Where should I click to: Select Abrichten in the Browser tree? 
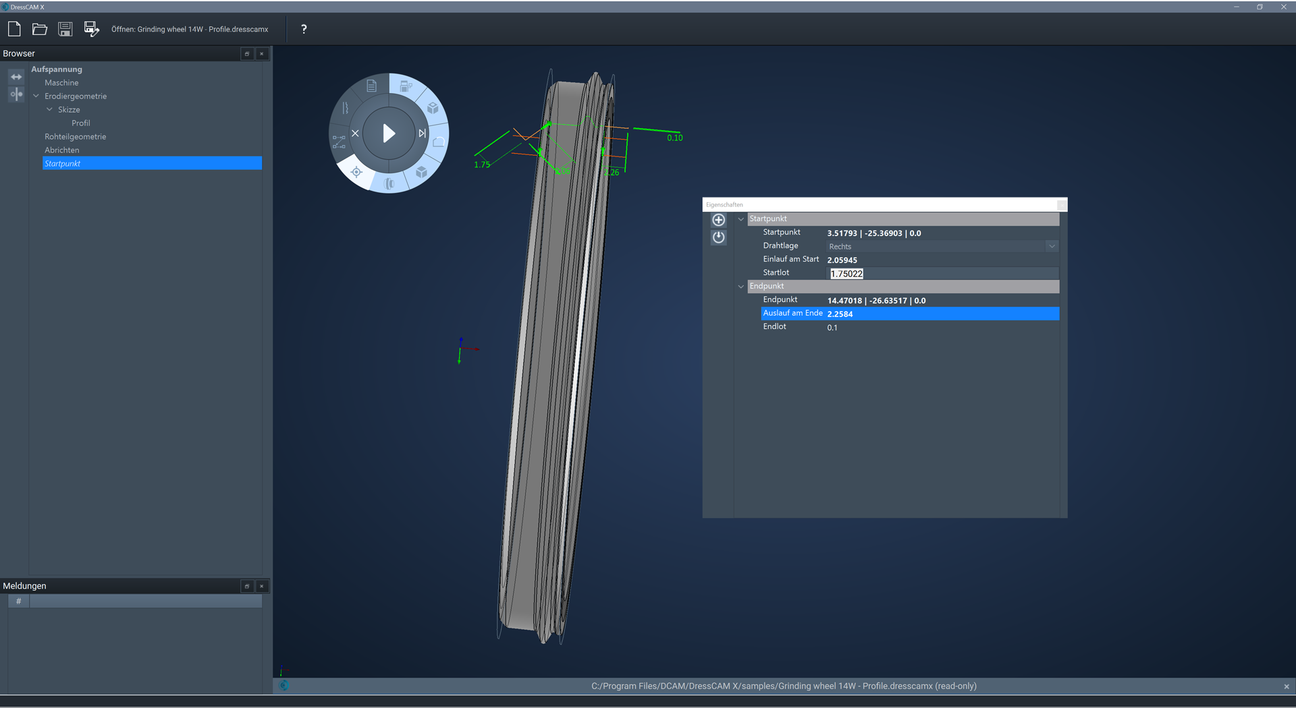coord(62,150)
